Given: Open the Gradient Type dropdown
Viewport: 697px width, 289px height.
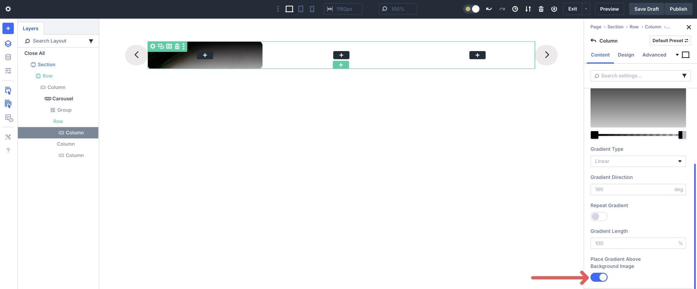Looking at the screenshot, I should (638, 161).
